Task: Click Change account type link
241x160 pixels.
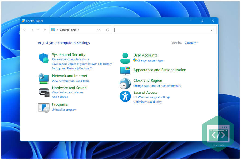Action: tap(150, 61)
